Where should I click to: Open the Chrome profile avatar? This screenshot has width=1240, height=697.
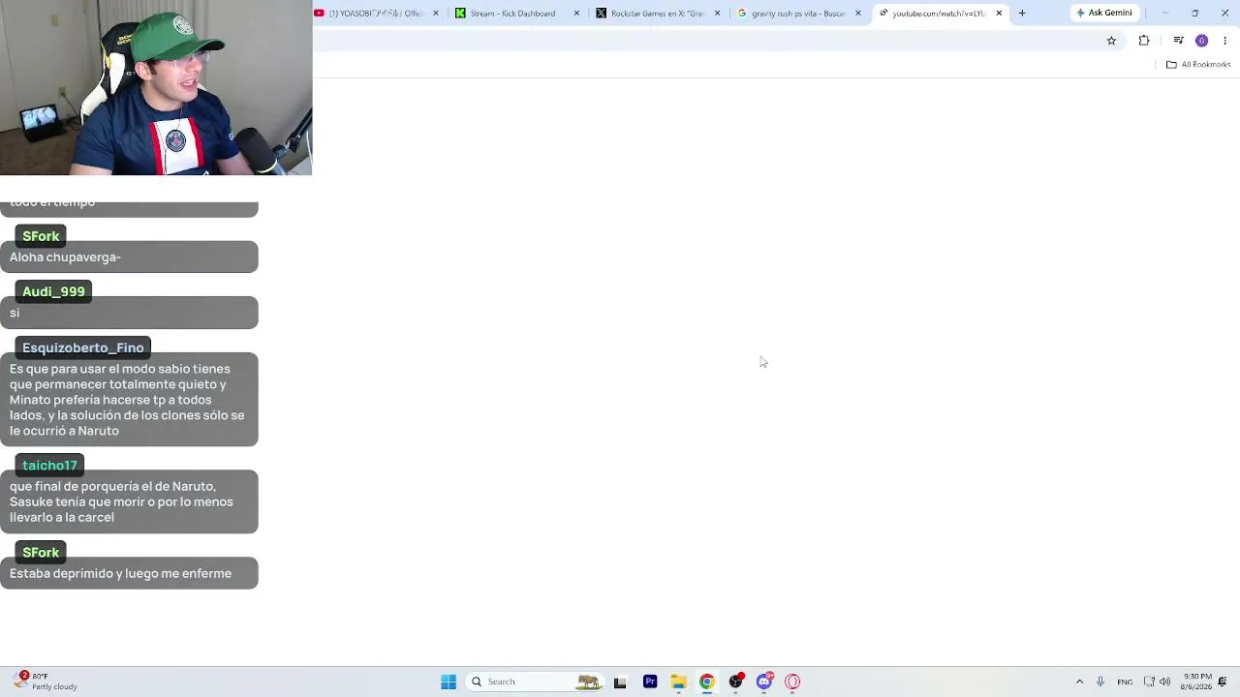pos(1202,41)
